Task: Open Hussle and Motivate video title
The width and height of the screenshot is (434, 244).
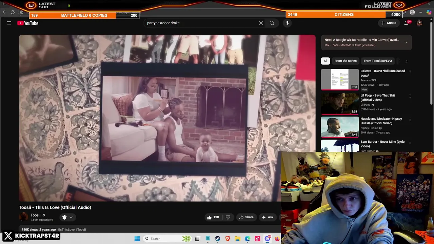Action: pos(381,121)
